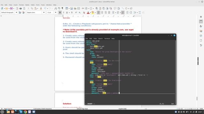
Task: Insert basic shapes diamond icon
Action: (126, 9)
